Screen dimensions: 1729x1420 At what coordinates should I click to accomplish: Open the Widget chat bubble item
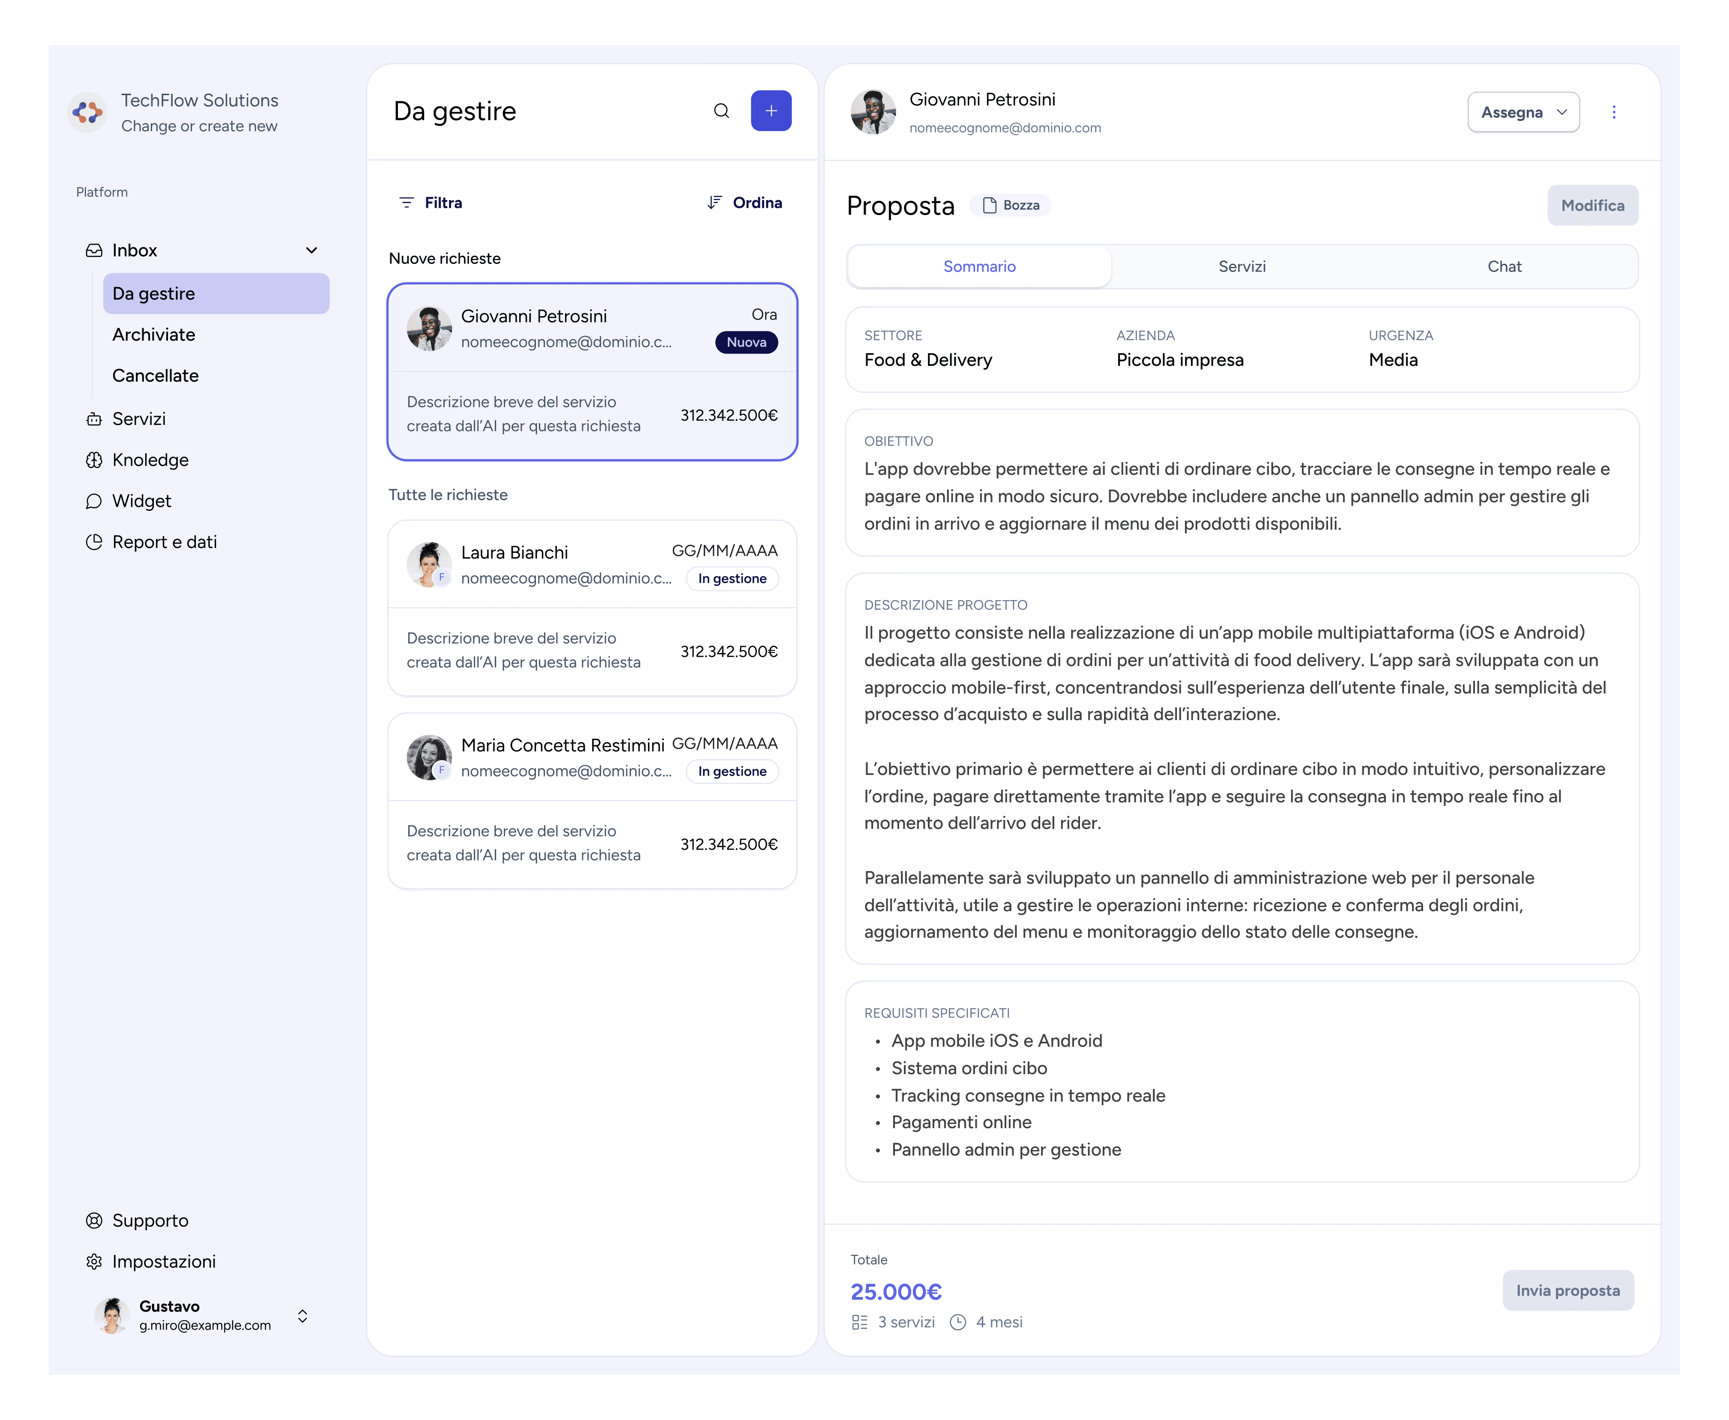(x=94, y=500)
